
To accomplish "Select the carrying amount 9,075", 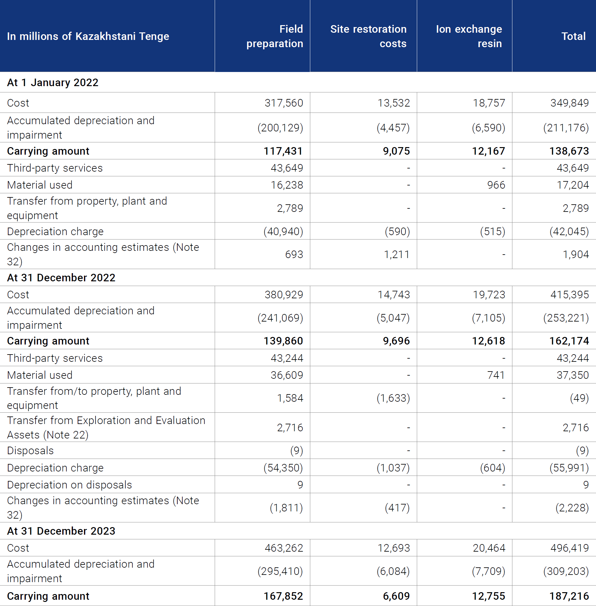I will pos(396,151).
